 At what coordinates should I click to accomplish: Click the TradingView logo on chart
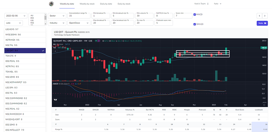[x=56, y=100]
